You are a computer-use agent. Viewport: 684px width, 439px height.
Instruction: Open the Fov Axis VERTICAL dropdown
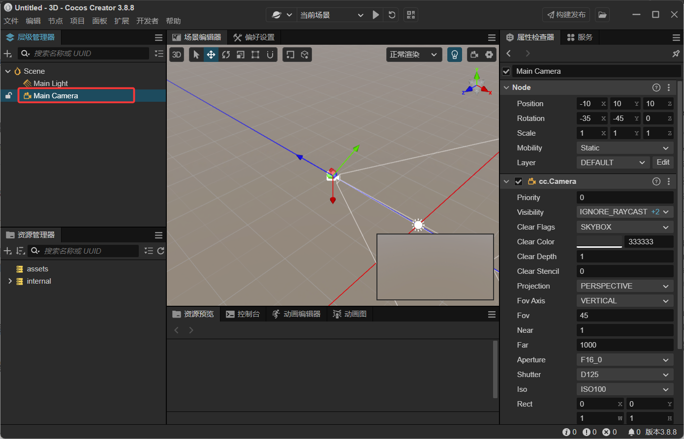[x=625, y=301]
